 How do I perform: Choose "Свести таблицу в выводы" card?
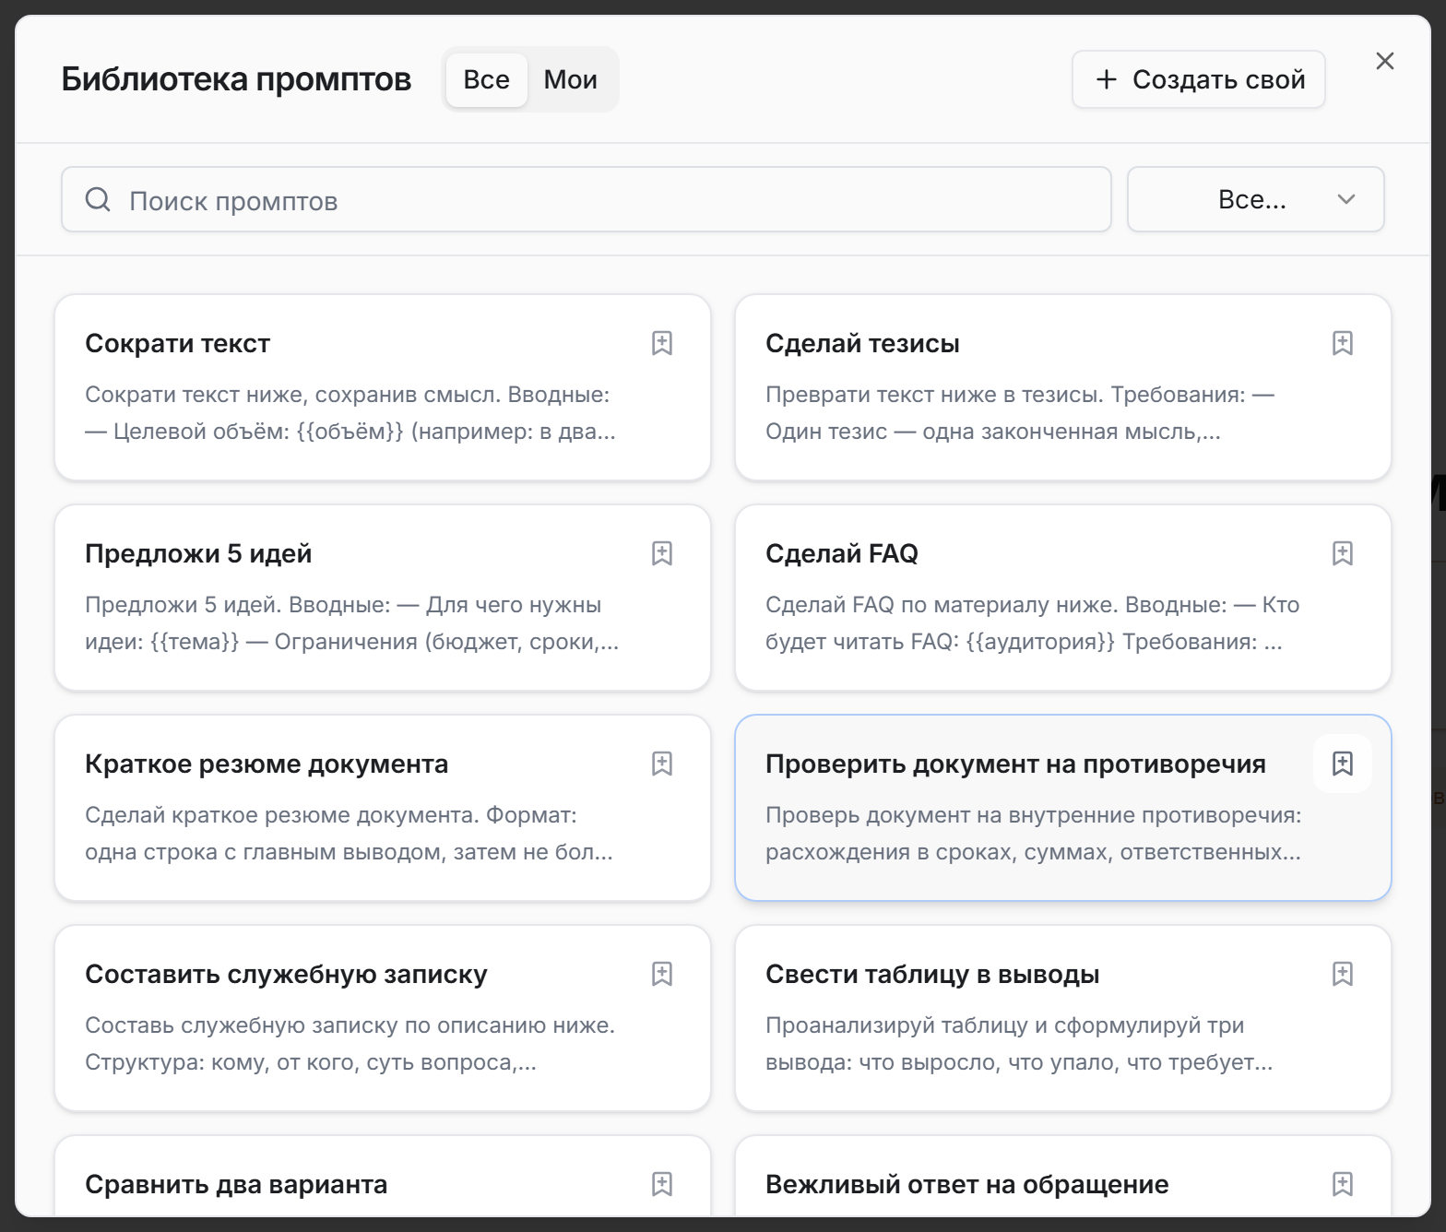[x=1063, y=1018]
